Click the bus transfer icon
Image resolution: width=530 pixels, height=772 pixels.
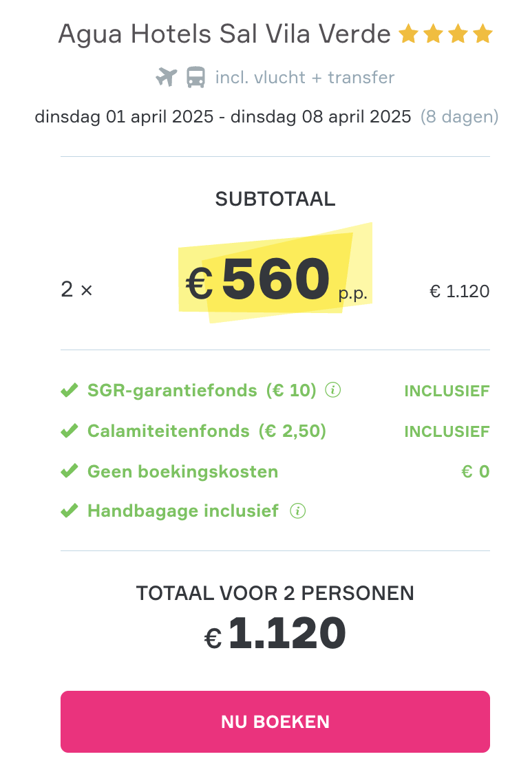[196, 77]
